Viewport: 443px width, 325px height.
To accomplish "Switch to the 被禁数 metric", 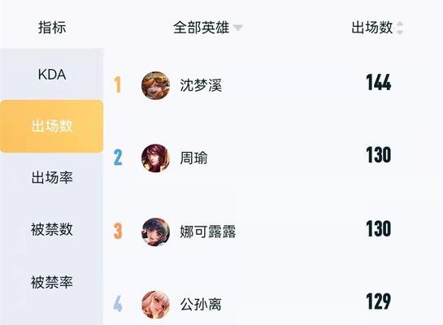I will pyautogui.click(x=52, y=229).
